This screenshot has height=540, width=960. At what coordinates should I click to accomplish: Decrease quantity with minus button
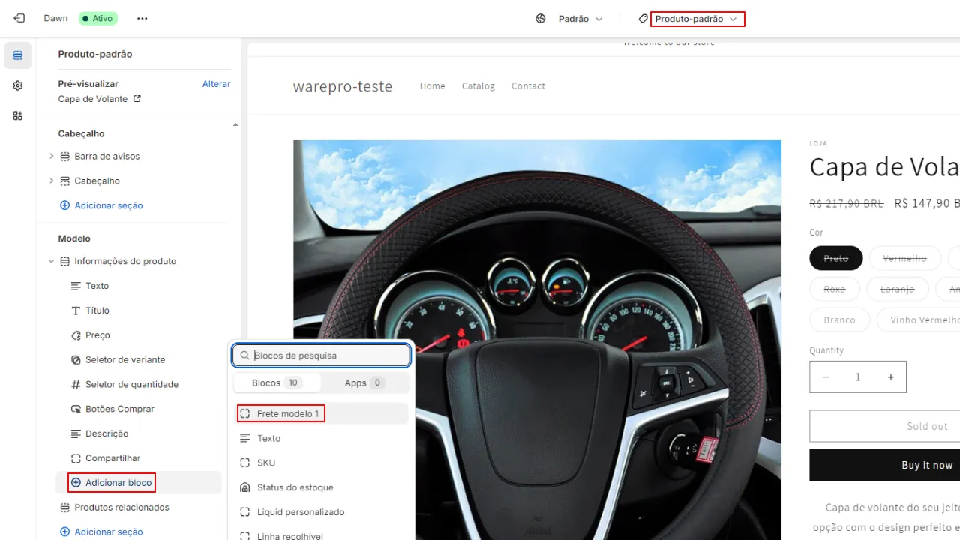tap(826, 377)
